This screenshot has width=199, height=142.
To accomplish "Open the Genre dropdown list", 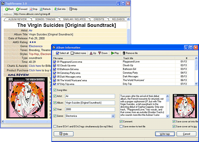I will point(113,116).
